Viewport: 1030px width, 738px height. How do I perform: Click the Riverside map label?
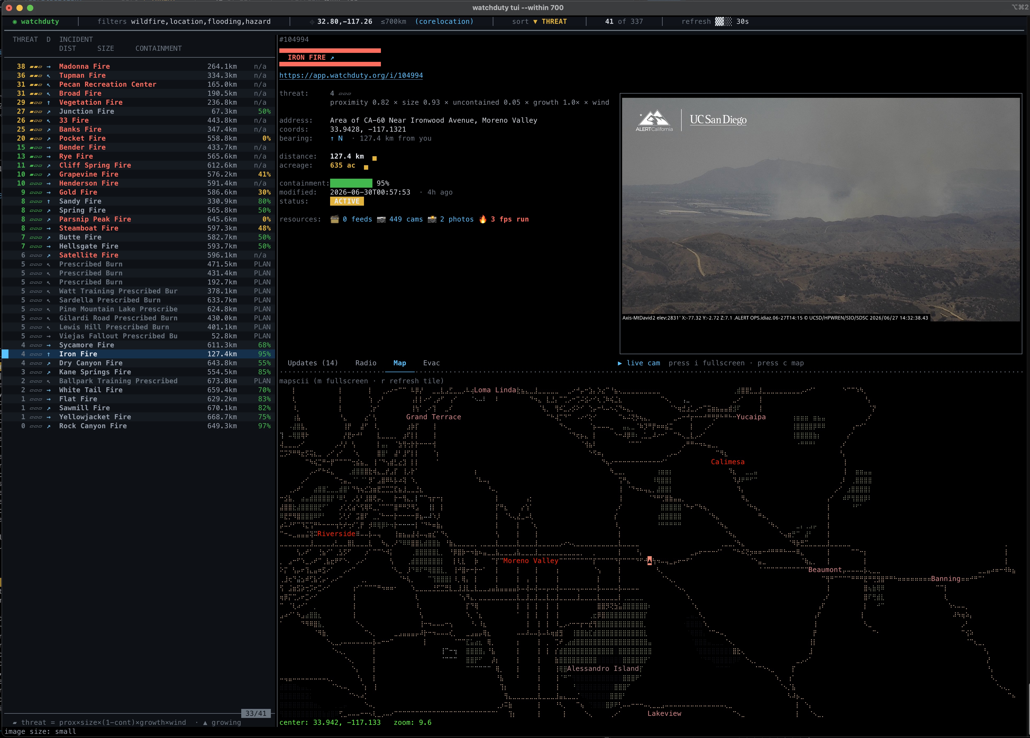[x=336, y=534]
